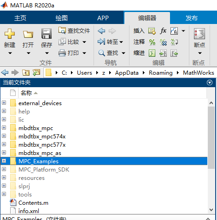Viewport: 217px width, 220px height.
Task: Open the Open (打开) dropdown arrow
Action: [x=29, y=53]
